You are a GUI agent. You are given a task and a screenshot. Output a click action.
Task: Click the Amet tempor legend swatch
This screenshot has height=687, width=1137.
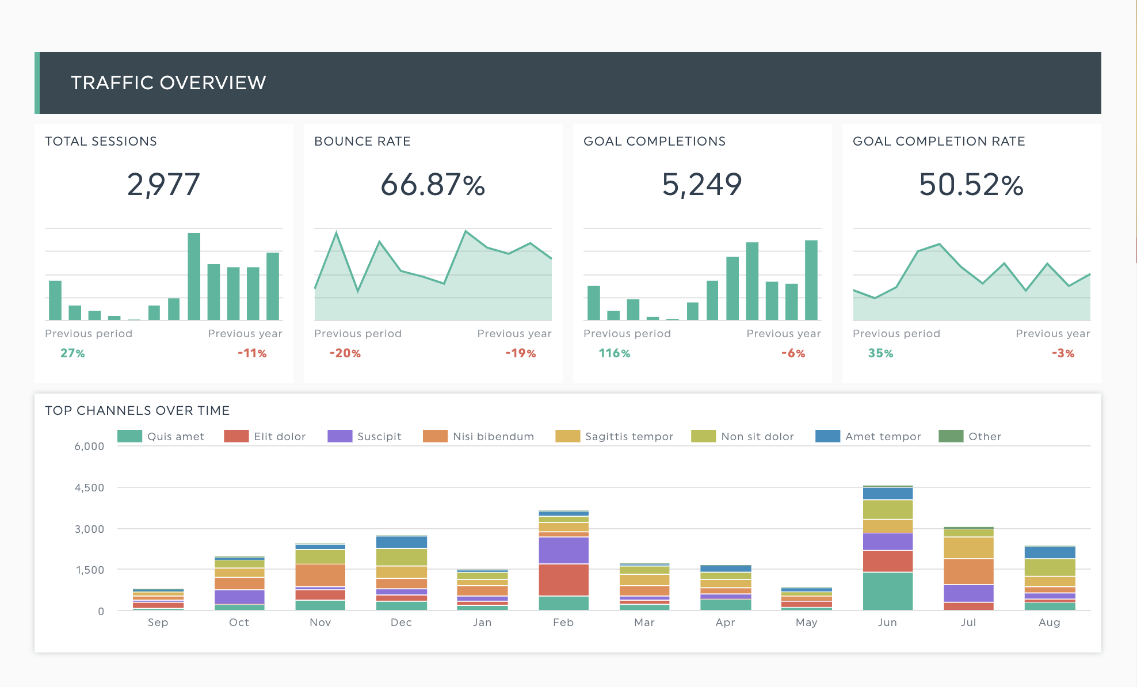point(827,436)
